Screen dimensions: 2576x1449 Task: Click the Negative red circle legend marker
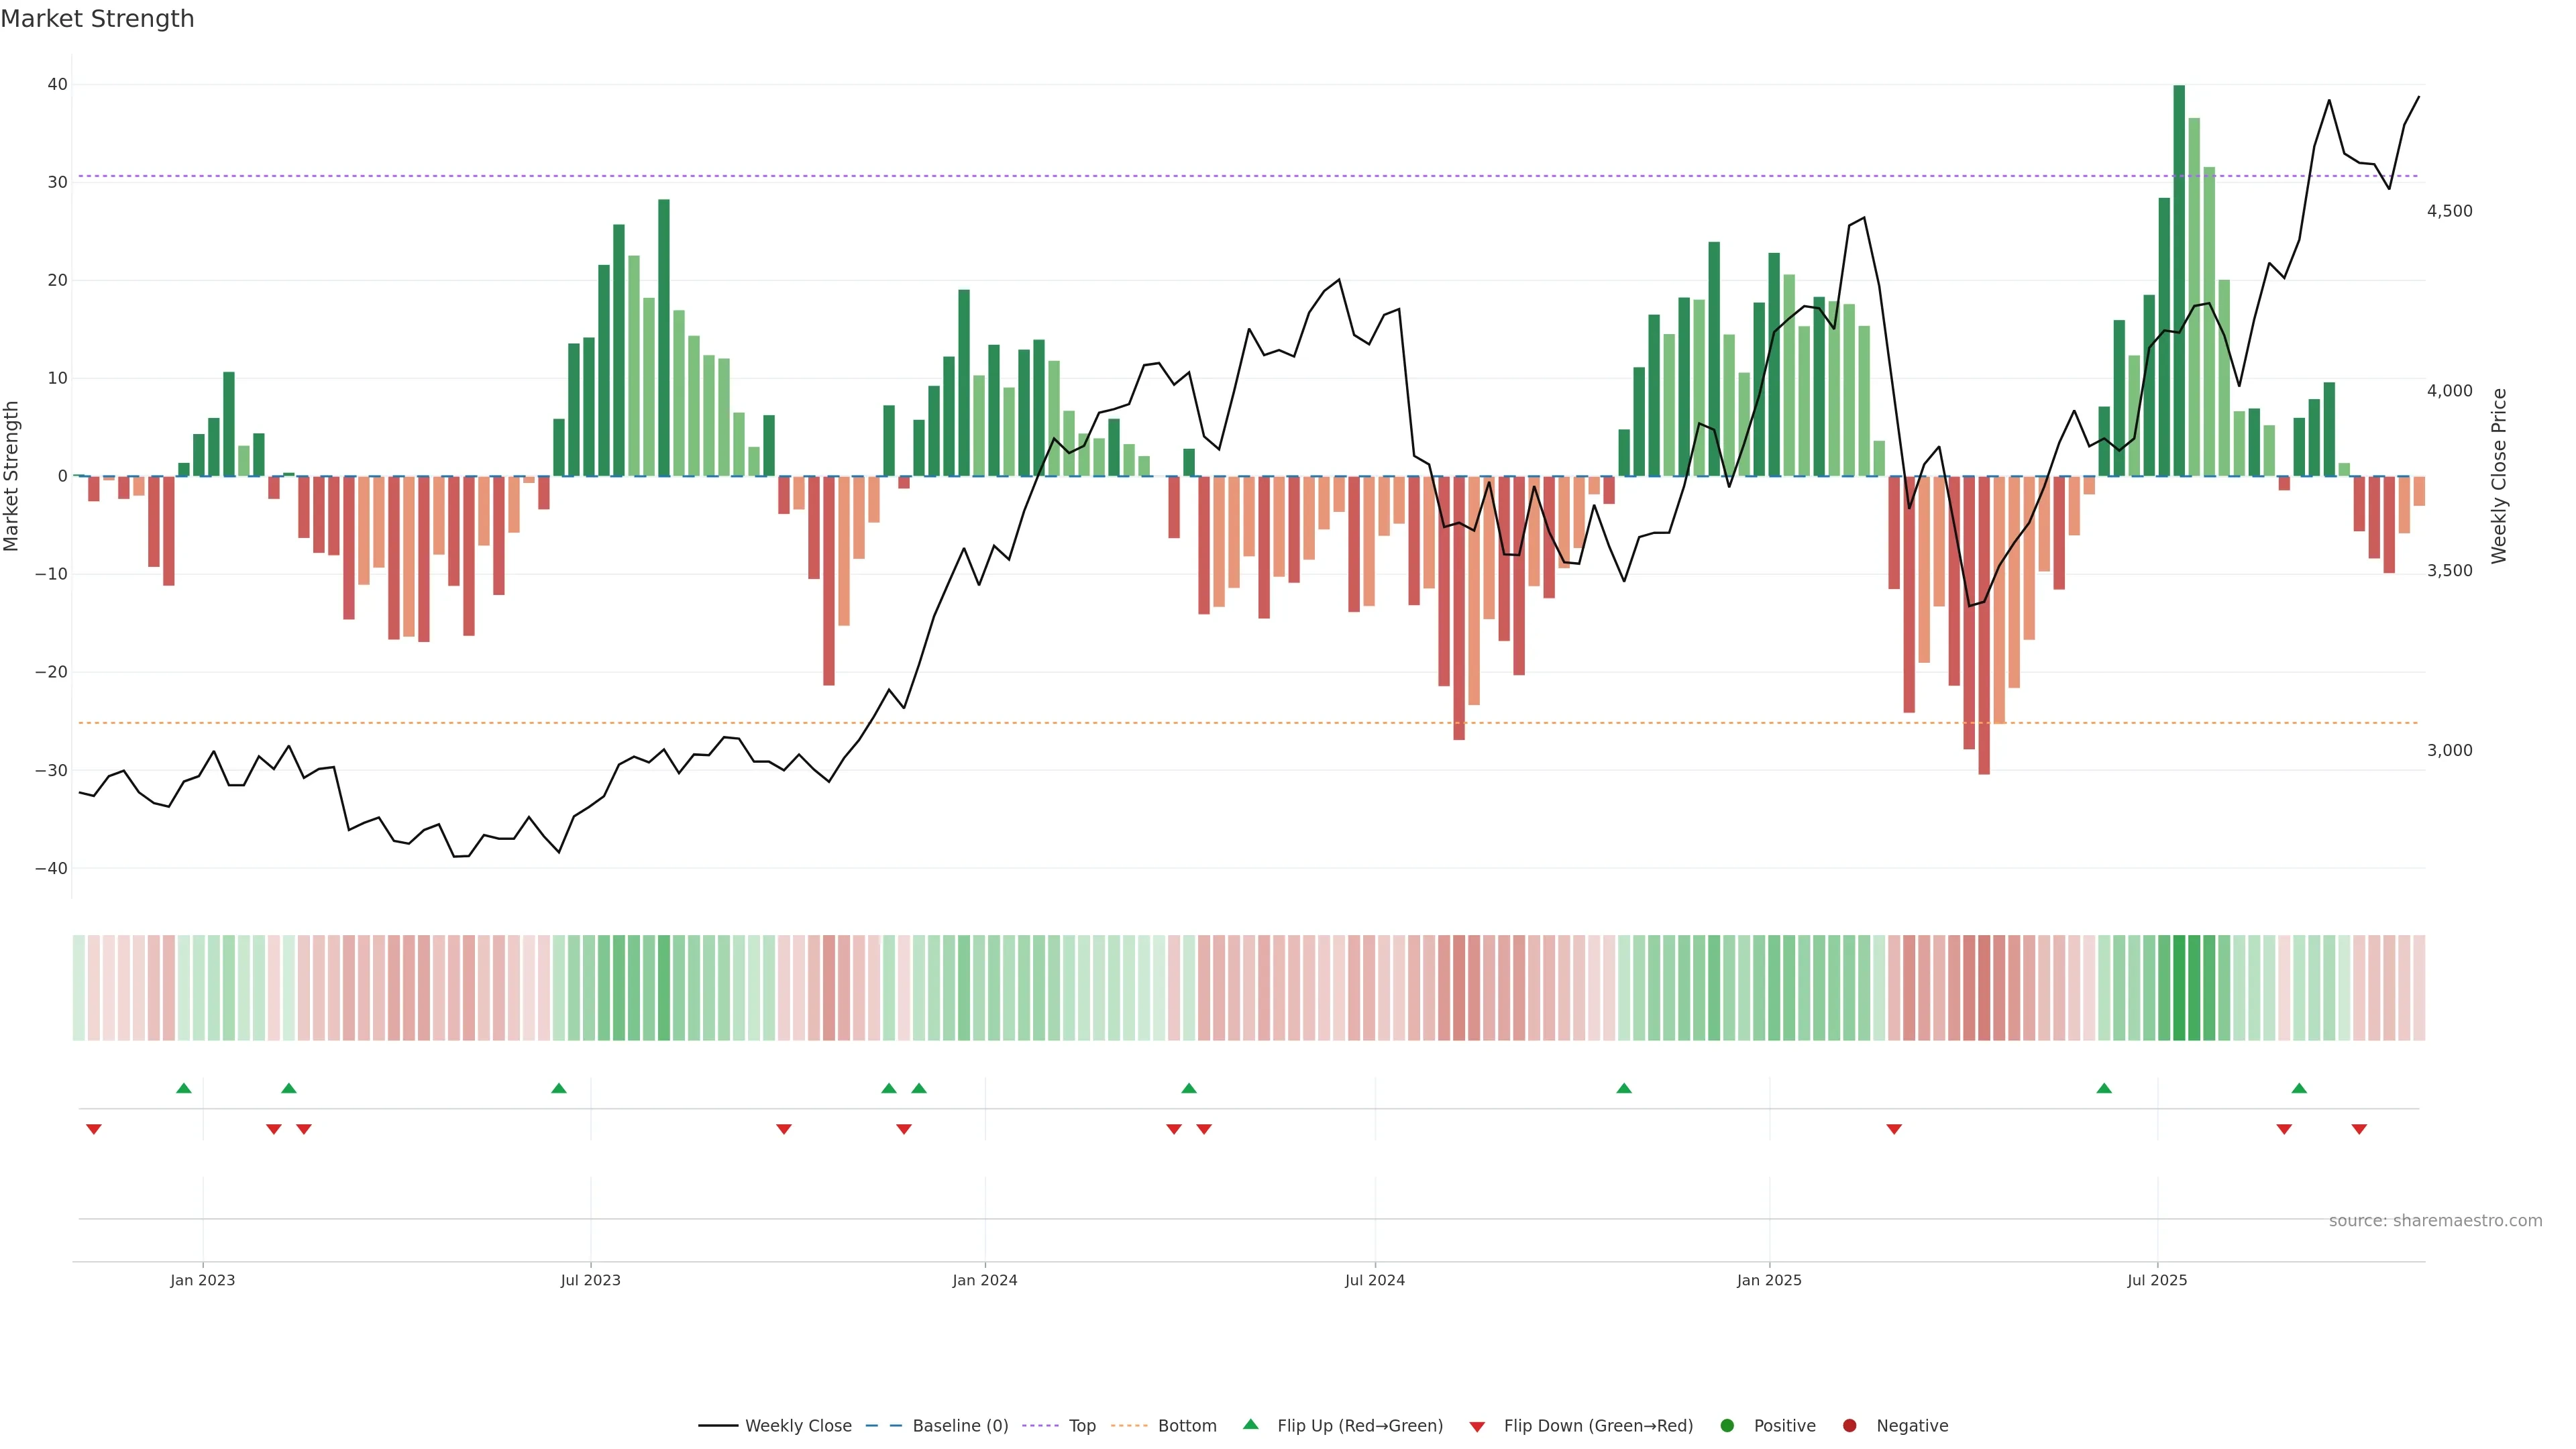[x=1849, y=1426]
